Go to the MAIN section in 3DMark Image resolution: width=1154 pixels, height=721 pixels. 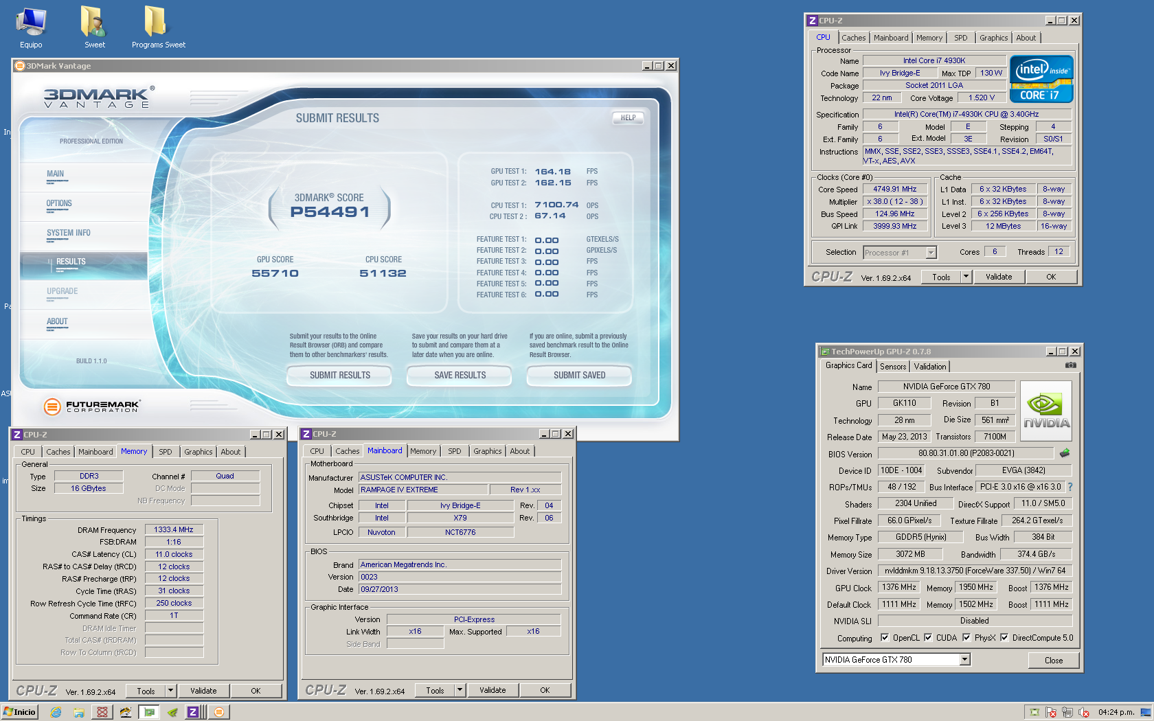(55, 174)
